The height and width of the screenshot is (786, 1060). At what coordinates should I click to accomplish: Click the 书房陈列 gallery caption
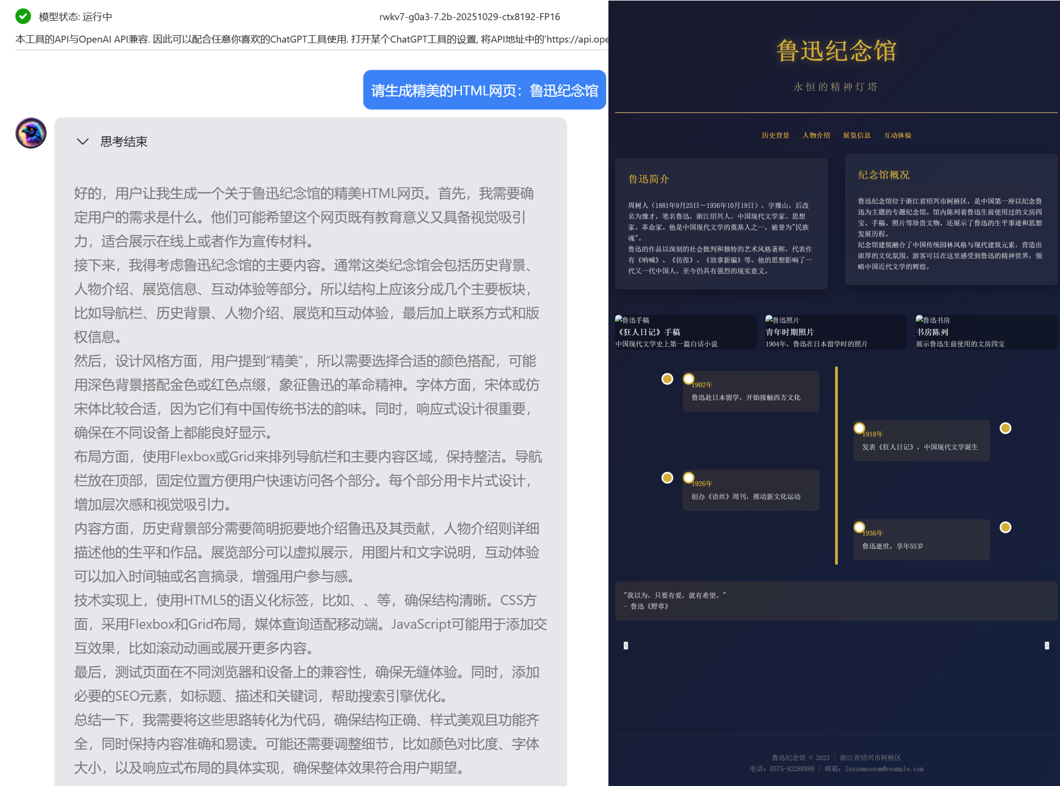pos(932,332)
